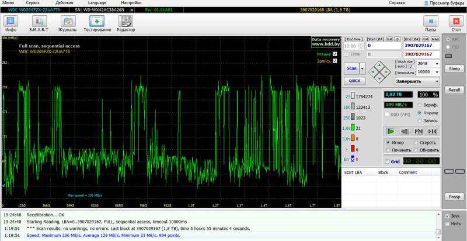Screen dimensions: 467x241
Task: Click the Passp button
Action: (x=454, y=197)
